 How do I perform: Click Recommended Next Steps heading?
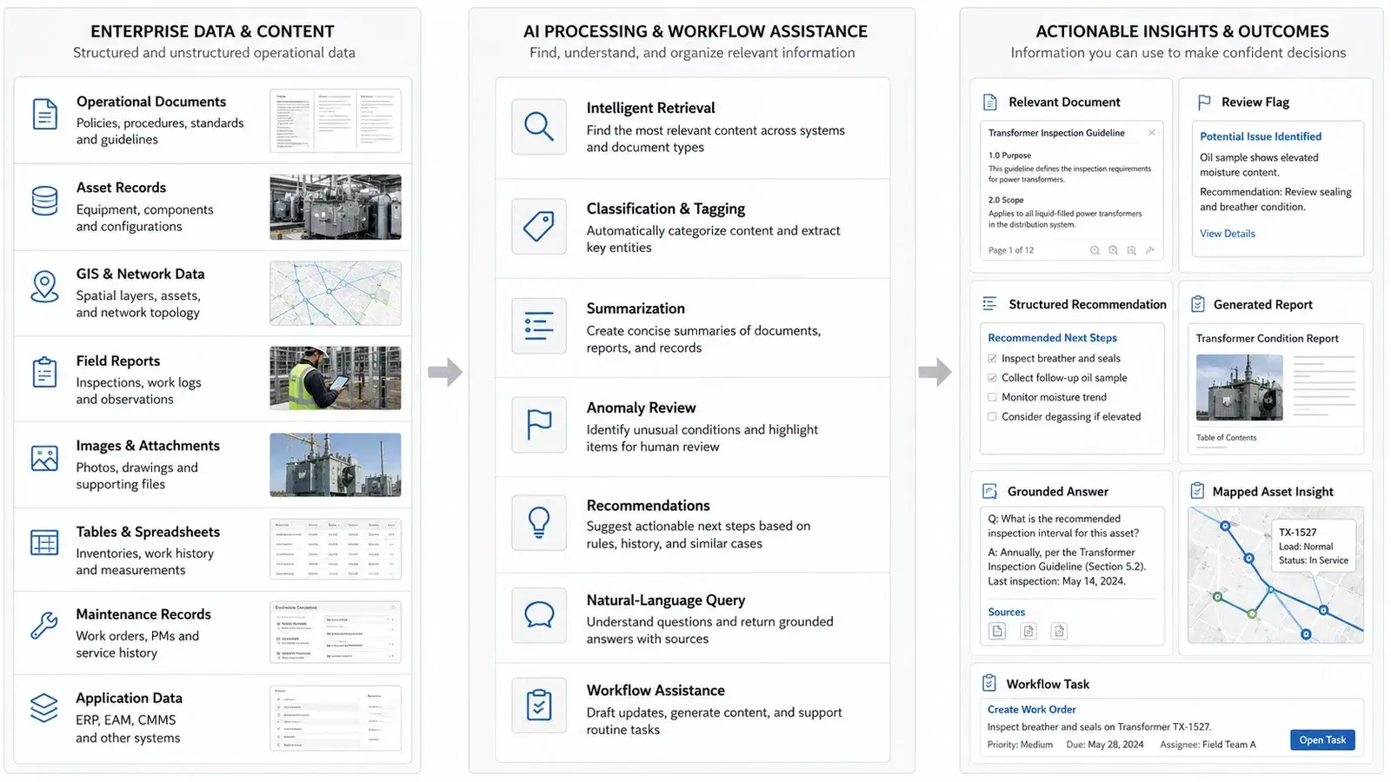click(1053, 338)
